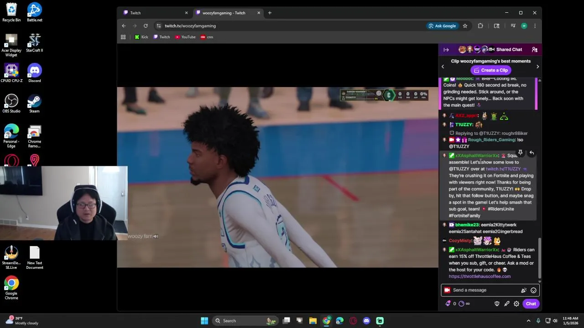Viewport: 584px width, 328px height.
Task: Reload the Twitch page
Action: [x=146, y=26]
